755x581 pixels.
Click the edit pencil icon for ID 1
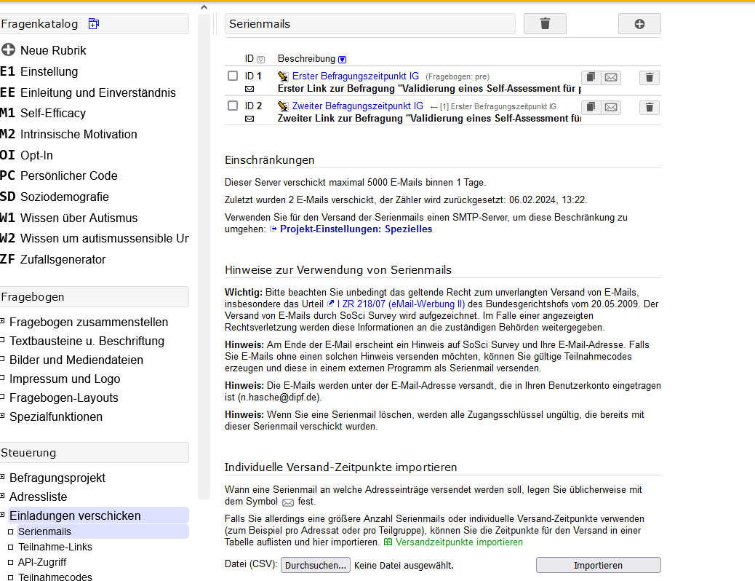pos(283,76)
